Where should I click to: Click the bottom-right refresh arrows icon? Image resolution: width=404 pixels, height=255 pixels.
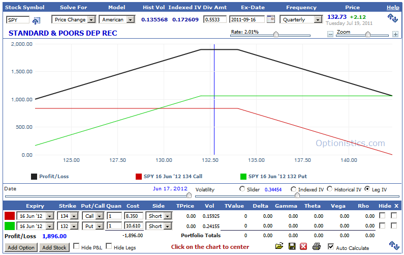coord(393,245)
